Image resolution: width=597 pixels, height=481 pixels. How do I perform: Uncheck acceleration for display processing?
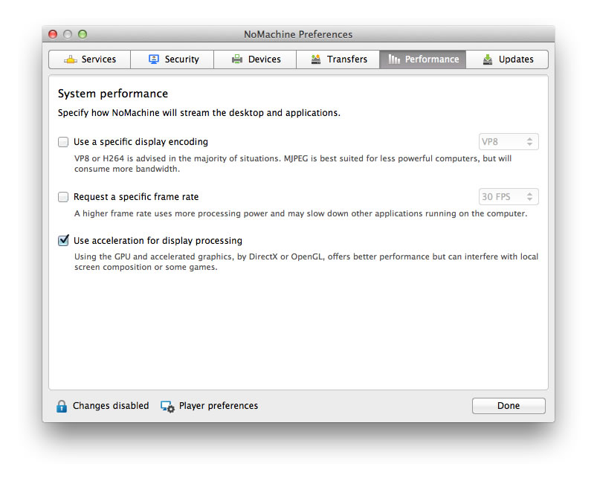(x=63, y=241)
